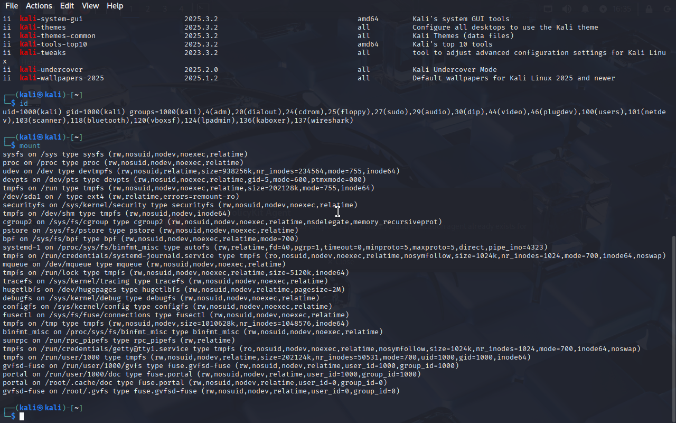Click the 'kali-themes-common' package name
Image resolution: width=676 pixels, height=423 pixels.
(x=58, y=36)
